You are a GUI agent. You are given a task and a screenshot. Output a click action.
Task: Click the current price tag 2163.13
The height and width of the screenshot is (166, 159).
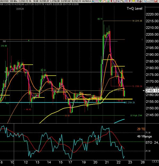(152, 91)
